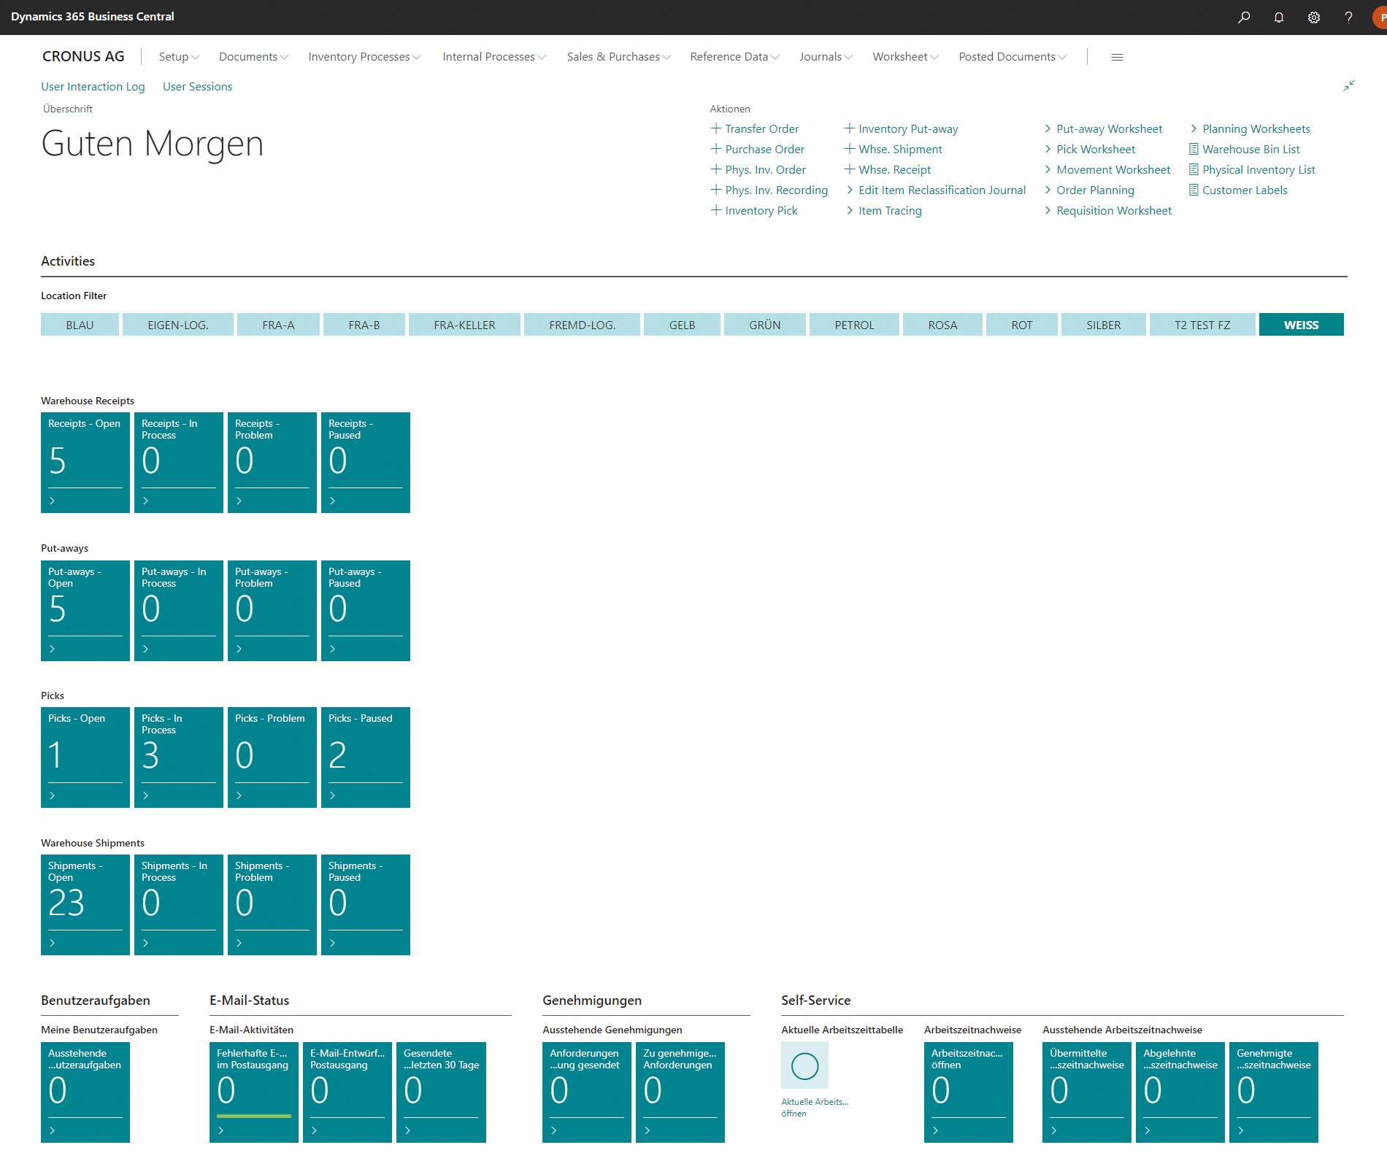Filter activities by location ROT
This screenshot has width=1387, height=1153.
click(x=1021, y=325)
